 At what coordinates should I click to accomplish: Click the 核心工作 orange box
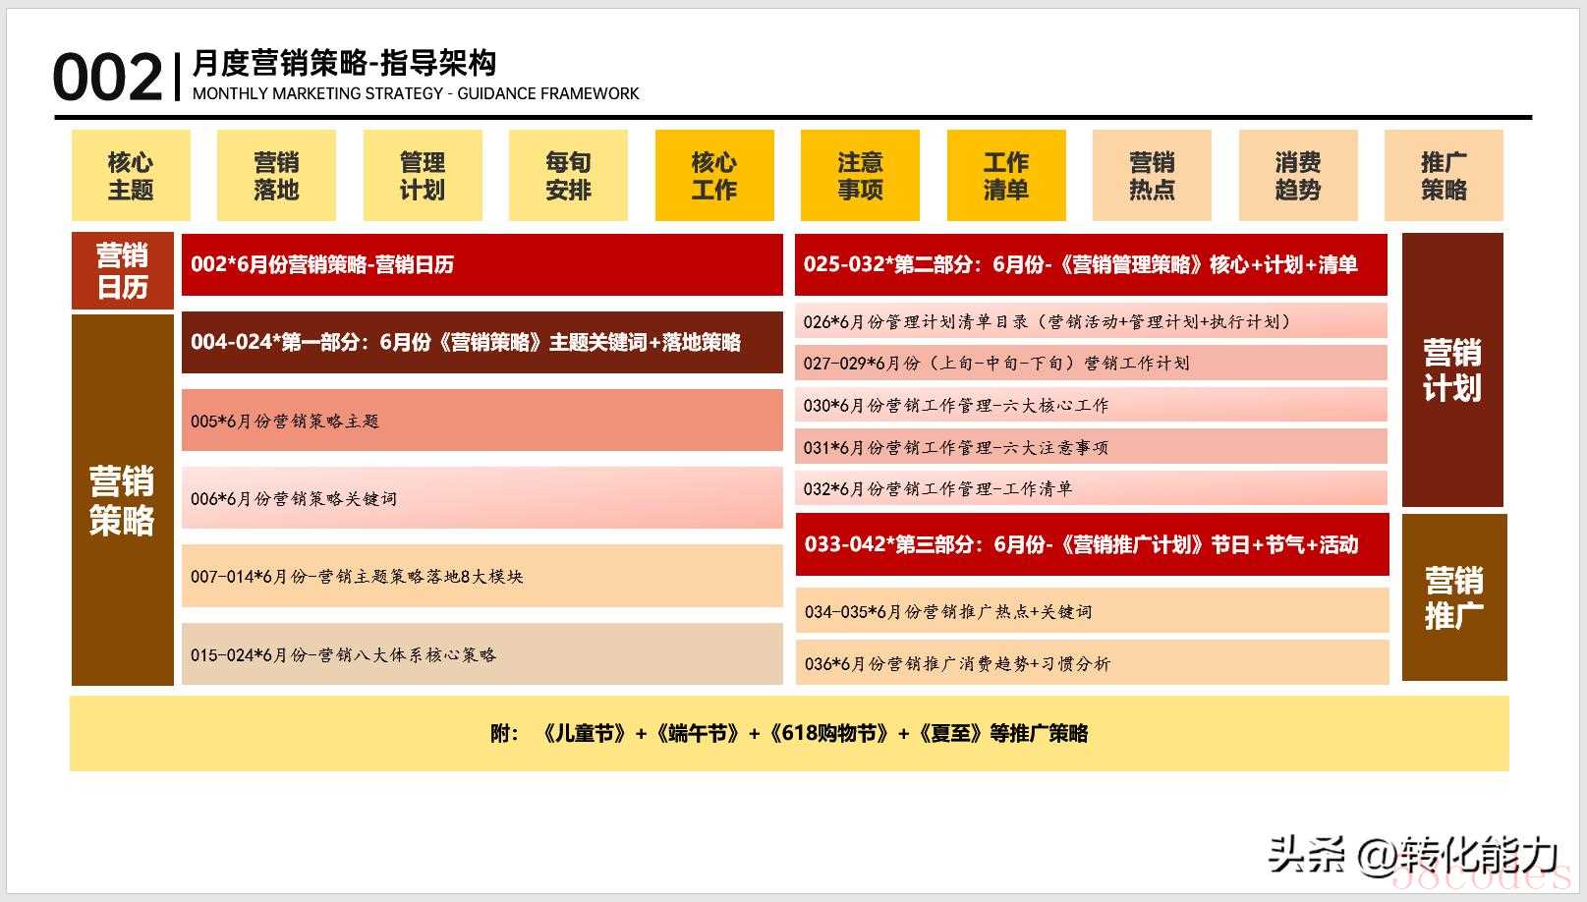[x=714, y=175]
